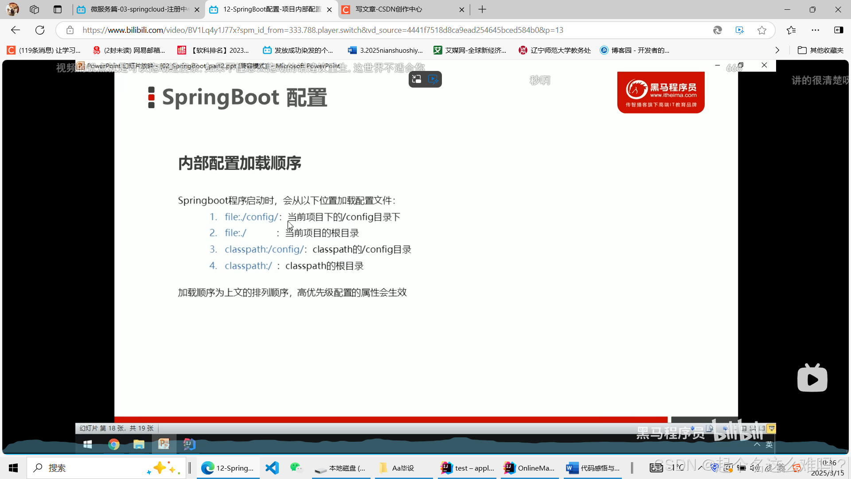
Task: Open IntelliJ OnlineMa taskbar item
Action: [x=529, y=468]
